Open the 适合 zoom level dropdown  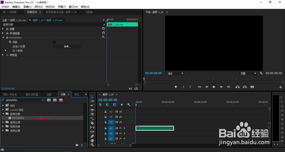[x=175, y=73]
